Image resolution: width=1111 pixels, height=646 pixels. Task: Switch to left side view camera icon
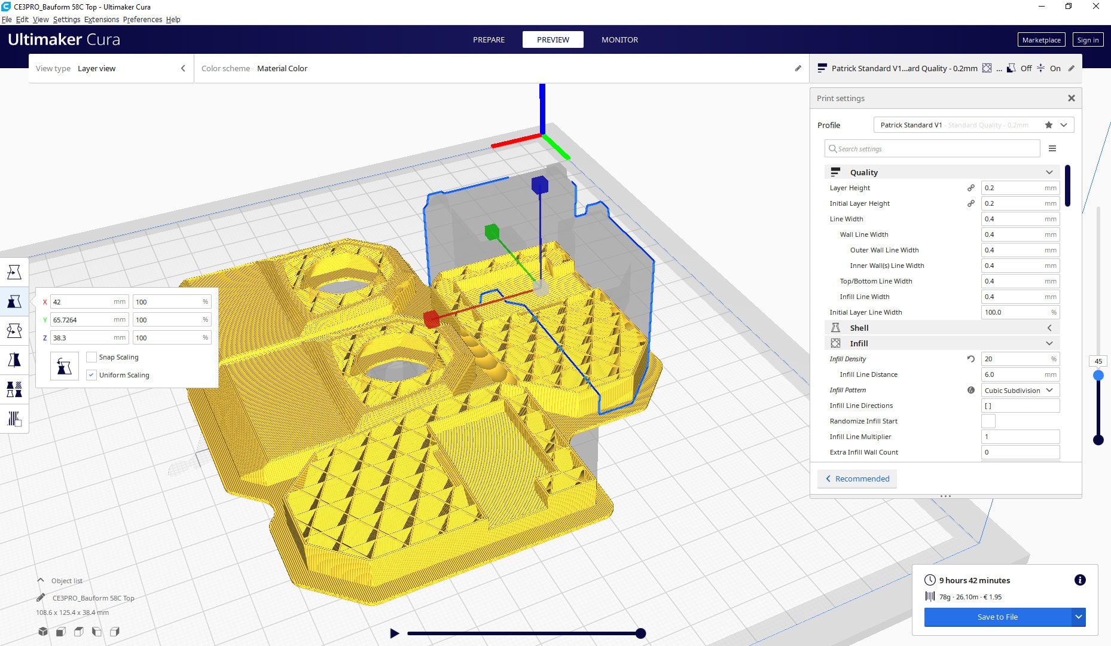click(x=97, y=632)
